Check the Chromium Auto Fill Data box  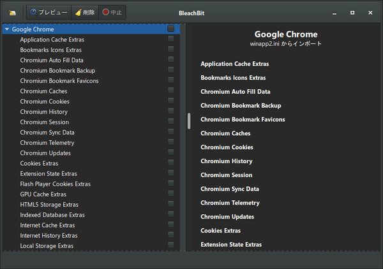pos(170,59)
